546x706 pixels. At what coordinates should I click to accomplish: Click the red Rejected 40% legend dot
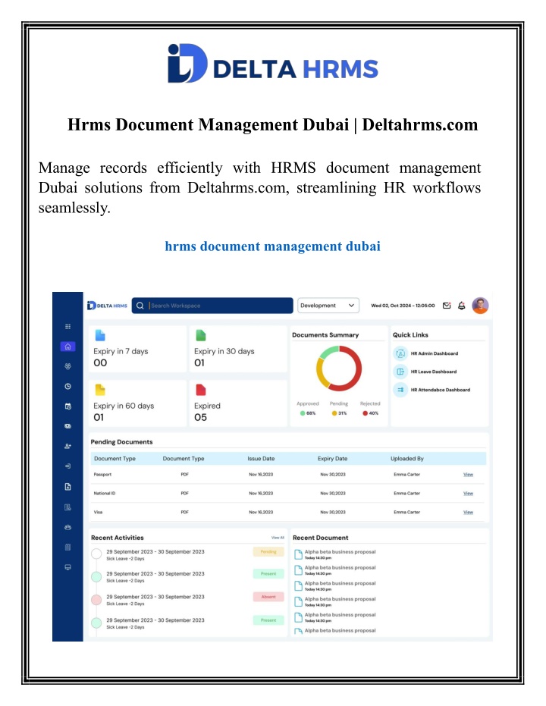pos(365,413)
